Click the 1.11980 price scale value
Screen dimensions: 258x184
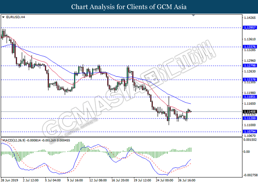click(x=250, y=93)
